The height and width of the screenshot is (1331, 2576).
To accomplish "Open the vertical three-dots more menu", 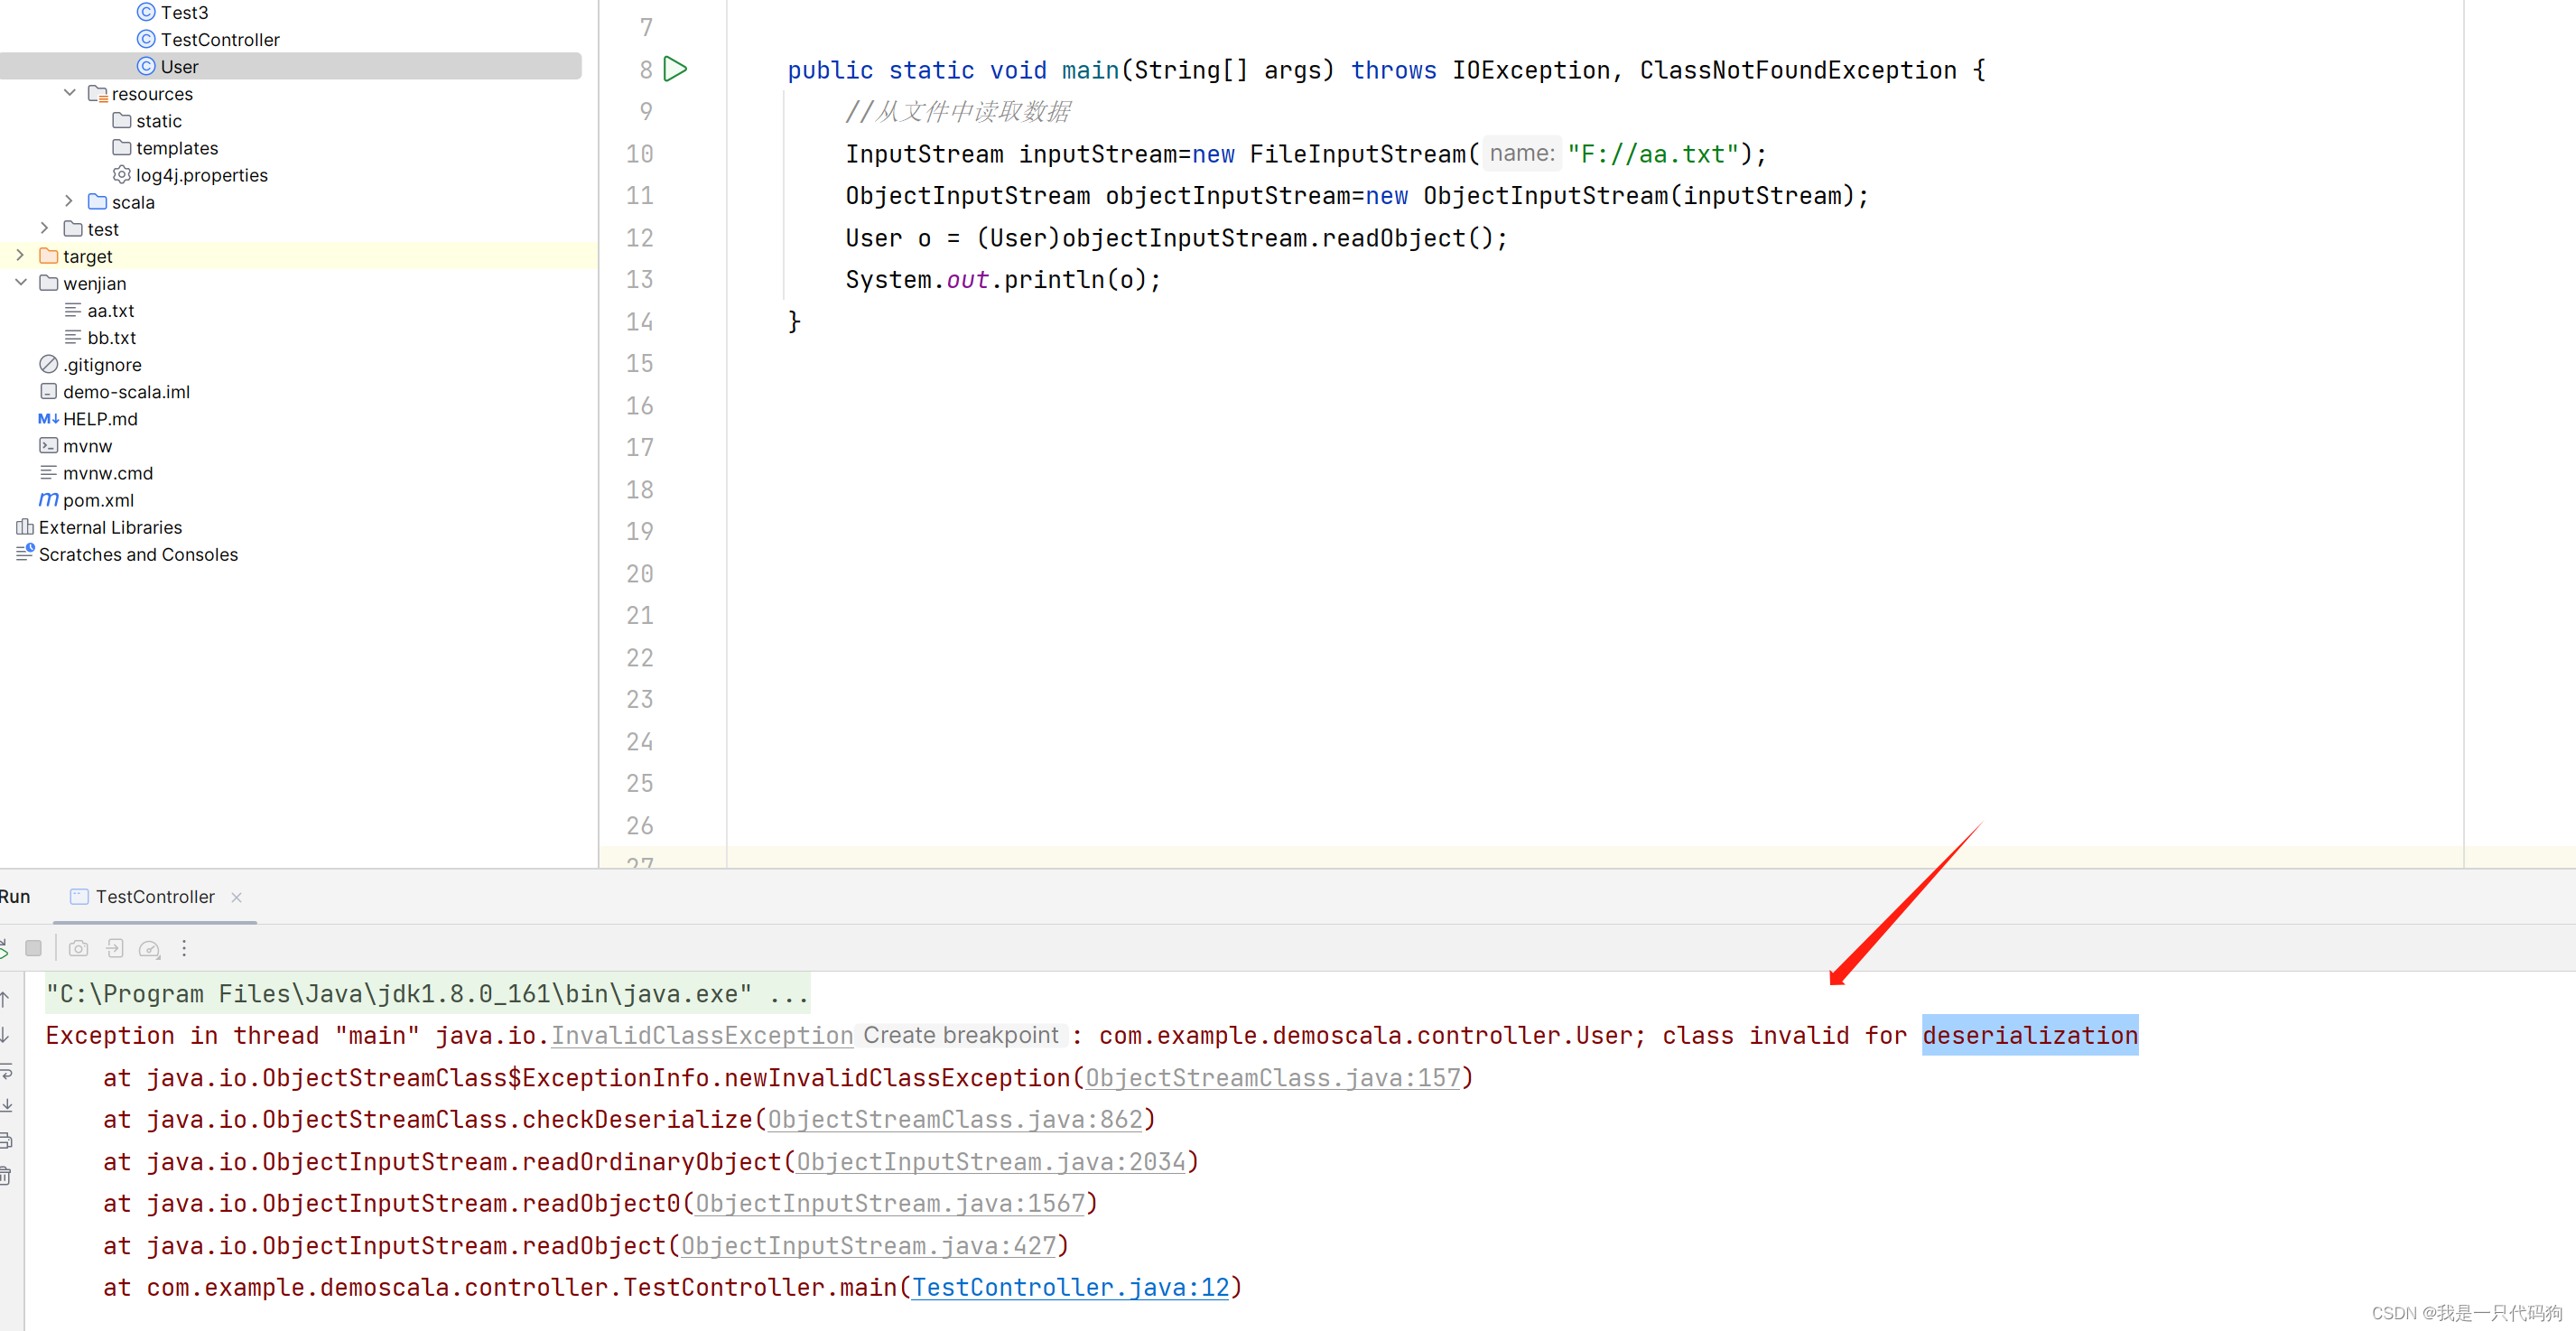I will pos(184,948).
